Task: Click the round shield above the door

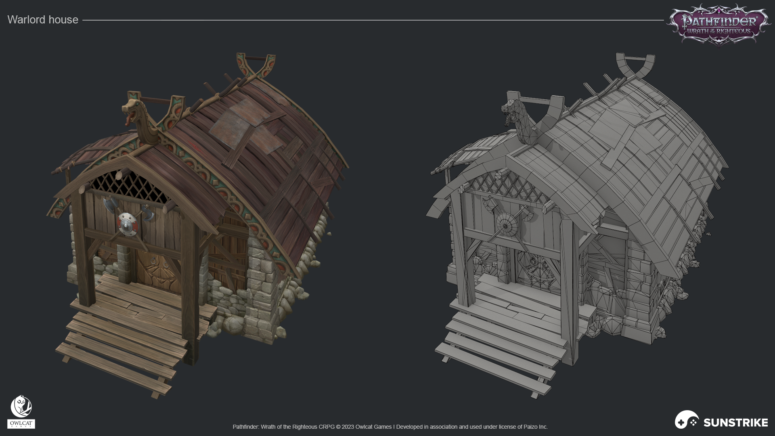Action: point(128,224)
